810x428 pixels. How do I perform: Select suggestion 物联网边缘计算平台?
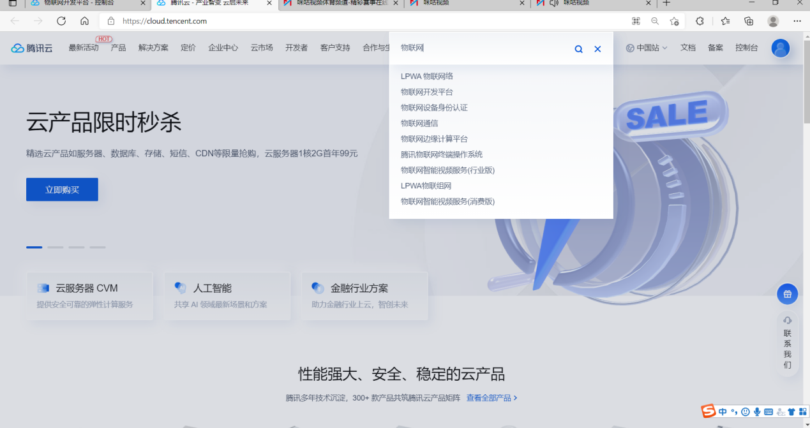(x=434, y=139)
